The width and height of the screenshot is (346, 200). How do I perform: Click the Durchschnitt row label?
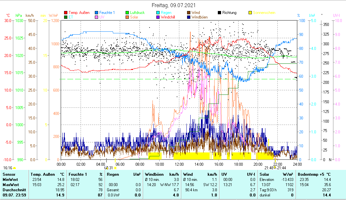13,190
